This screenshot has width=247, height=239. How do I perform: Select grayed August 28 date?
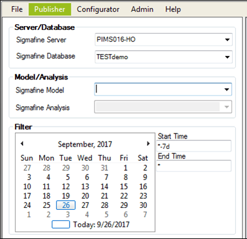47,168
